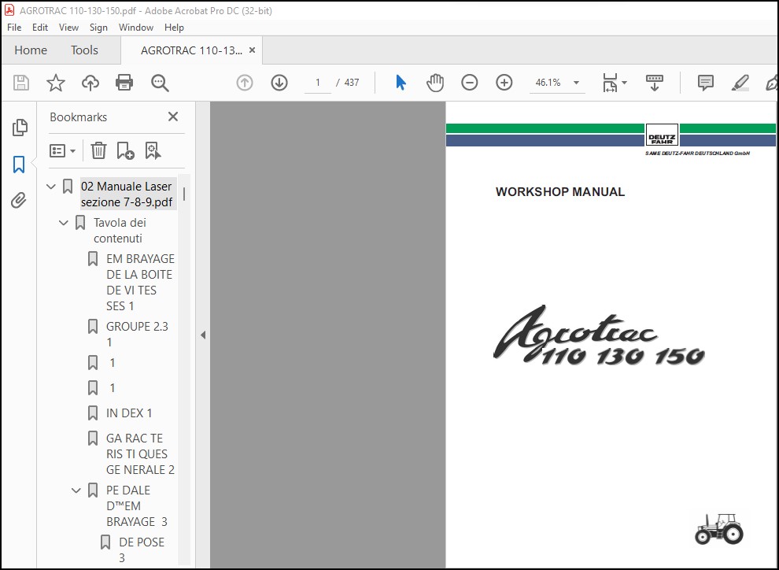Viewport: 779px width, 570px height.
Task: Collapse the PE DALE D™EM BRAYAGE bookmark
Action: pyautogui.click(x=76, y=490)
